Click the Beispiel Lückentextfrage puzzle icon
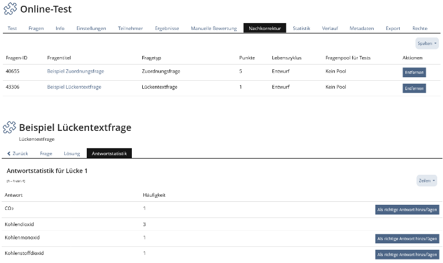 10,127
